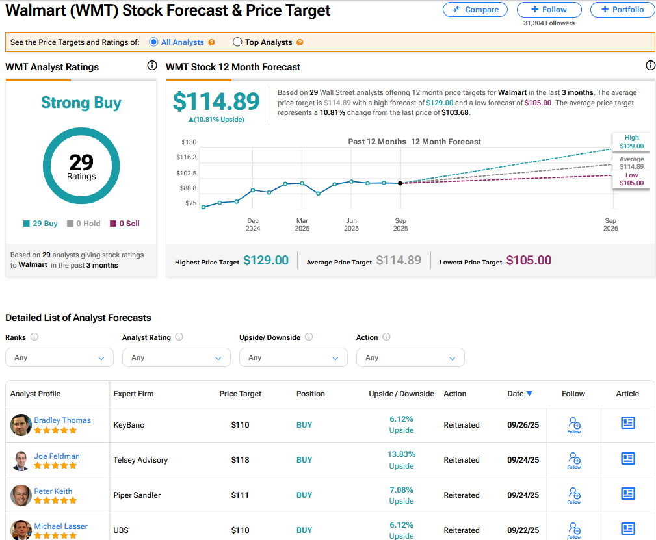Click the 0 Hold legend swatch
The image size is (656, 540).
point(70,224)
